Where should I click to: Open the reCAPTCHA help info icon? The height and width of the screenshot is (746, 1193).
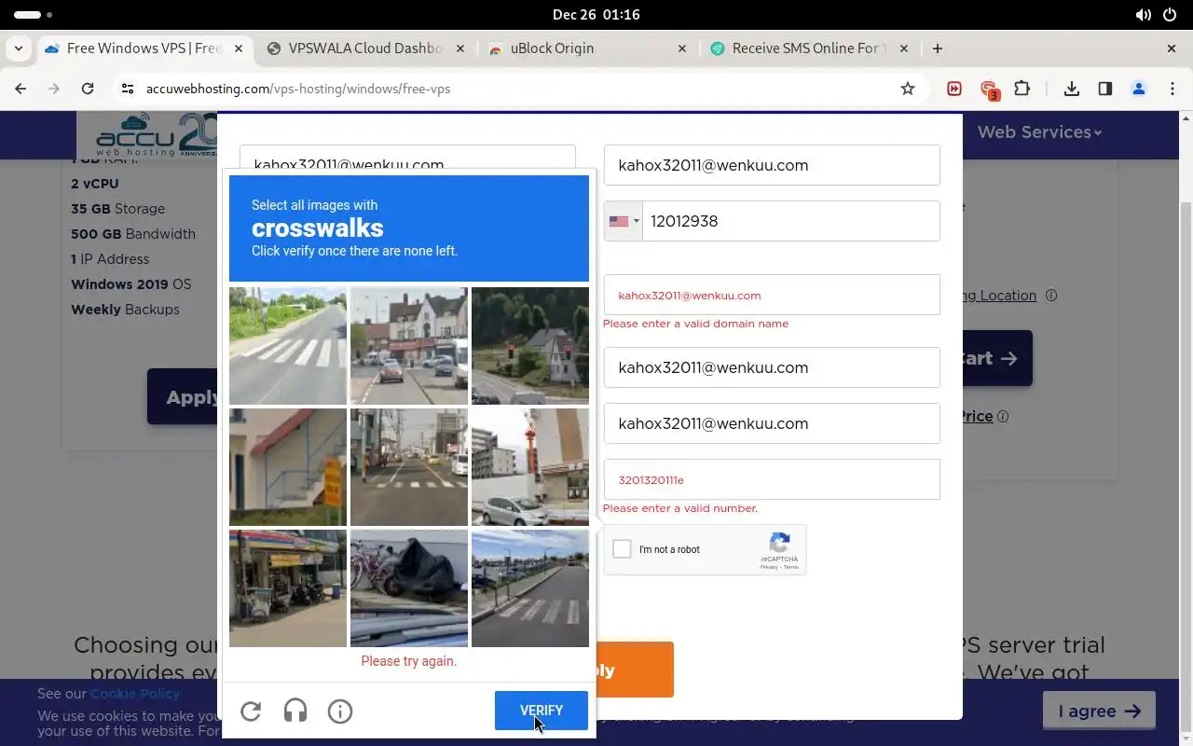pos(340,711)
